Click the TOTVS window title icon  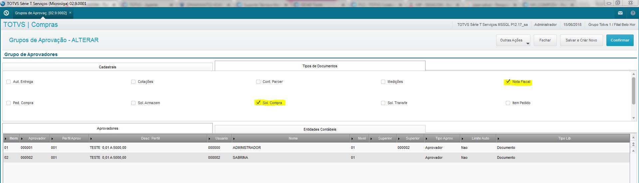click(x=3, y=3)
